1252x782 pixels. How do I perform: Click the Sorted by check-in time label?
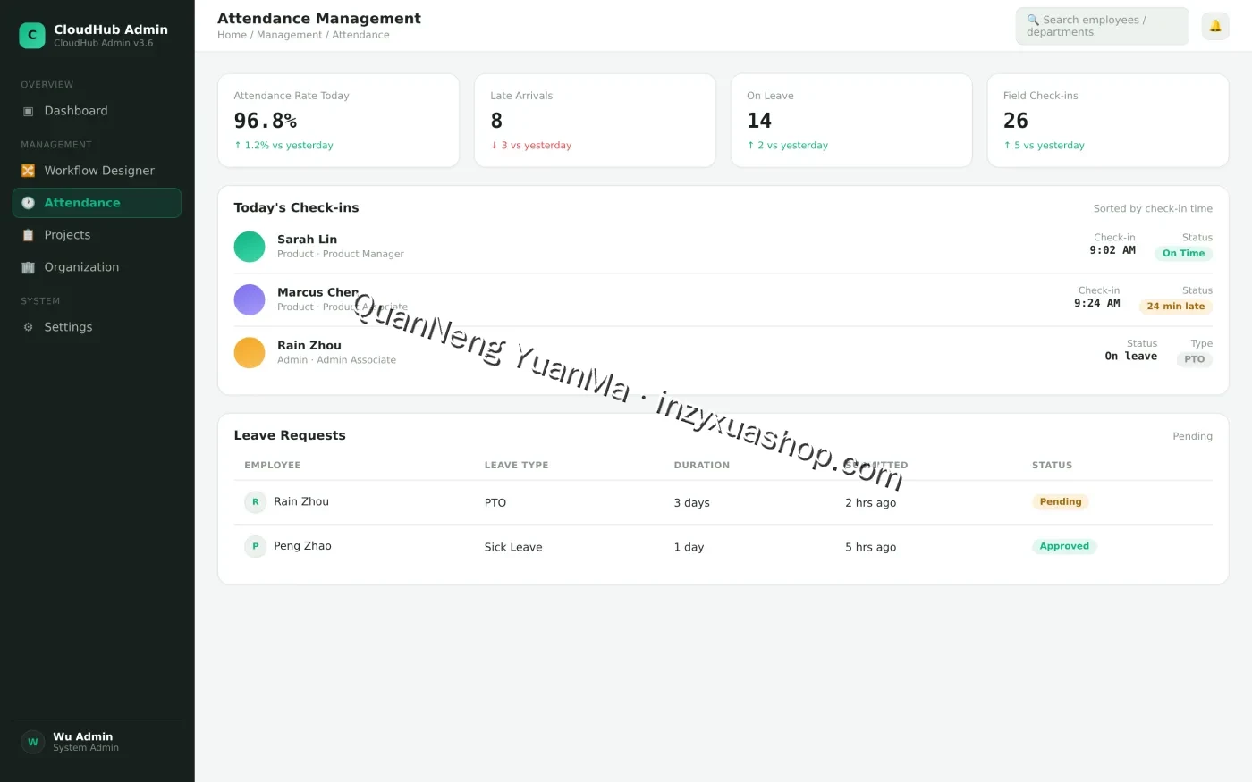(x=1153, y=208)
